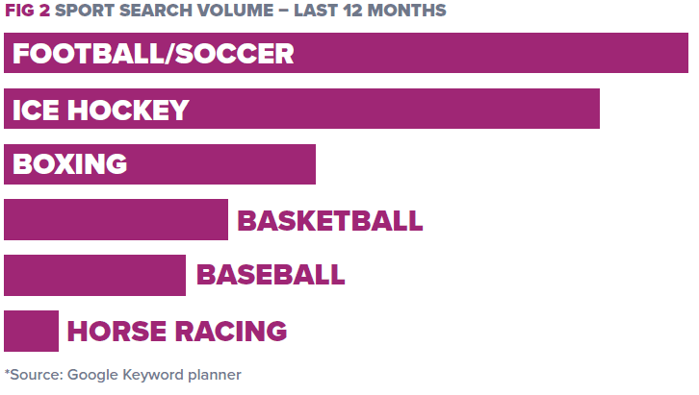
Task: Click the right end of Ice Hockey bar
Action: [x=596, y=109]
